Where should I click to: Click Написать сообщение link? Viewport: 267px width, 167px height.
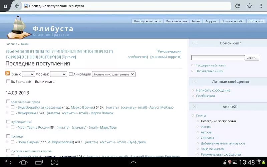click(213, 90)
